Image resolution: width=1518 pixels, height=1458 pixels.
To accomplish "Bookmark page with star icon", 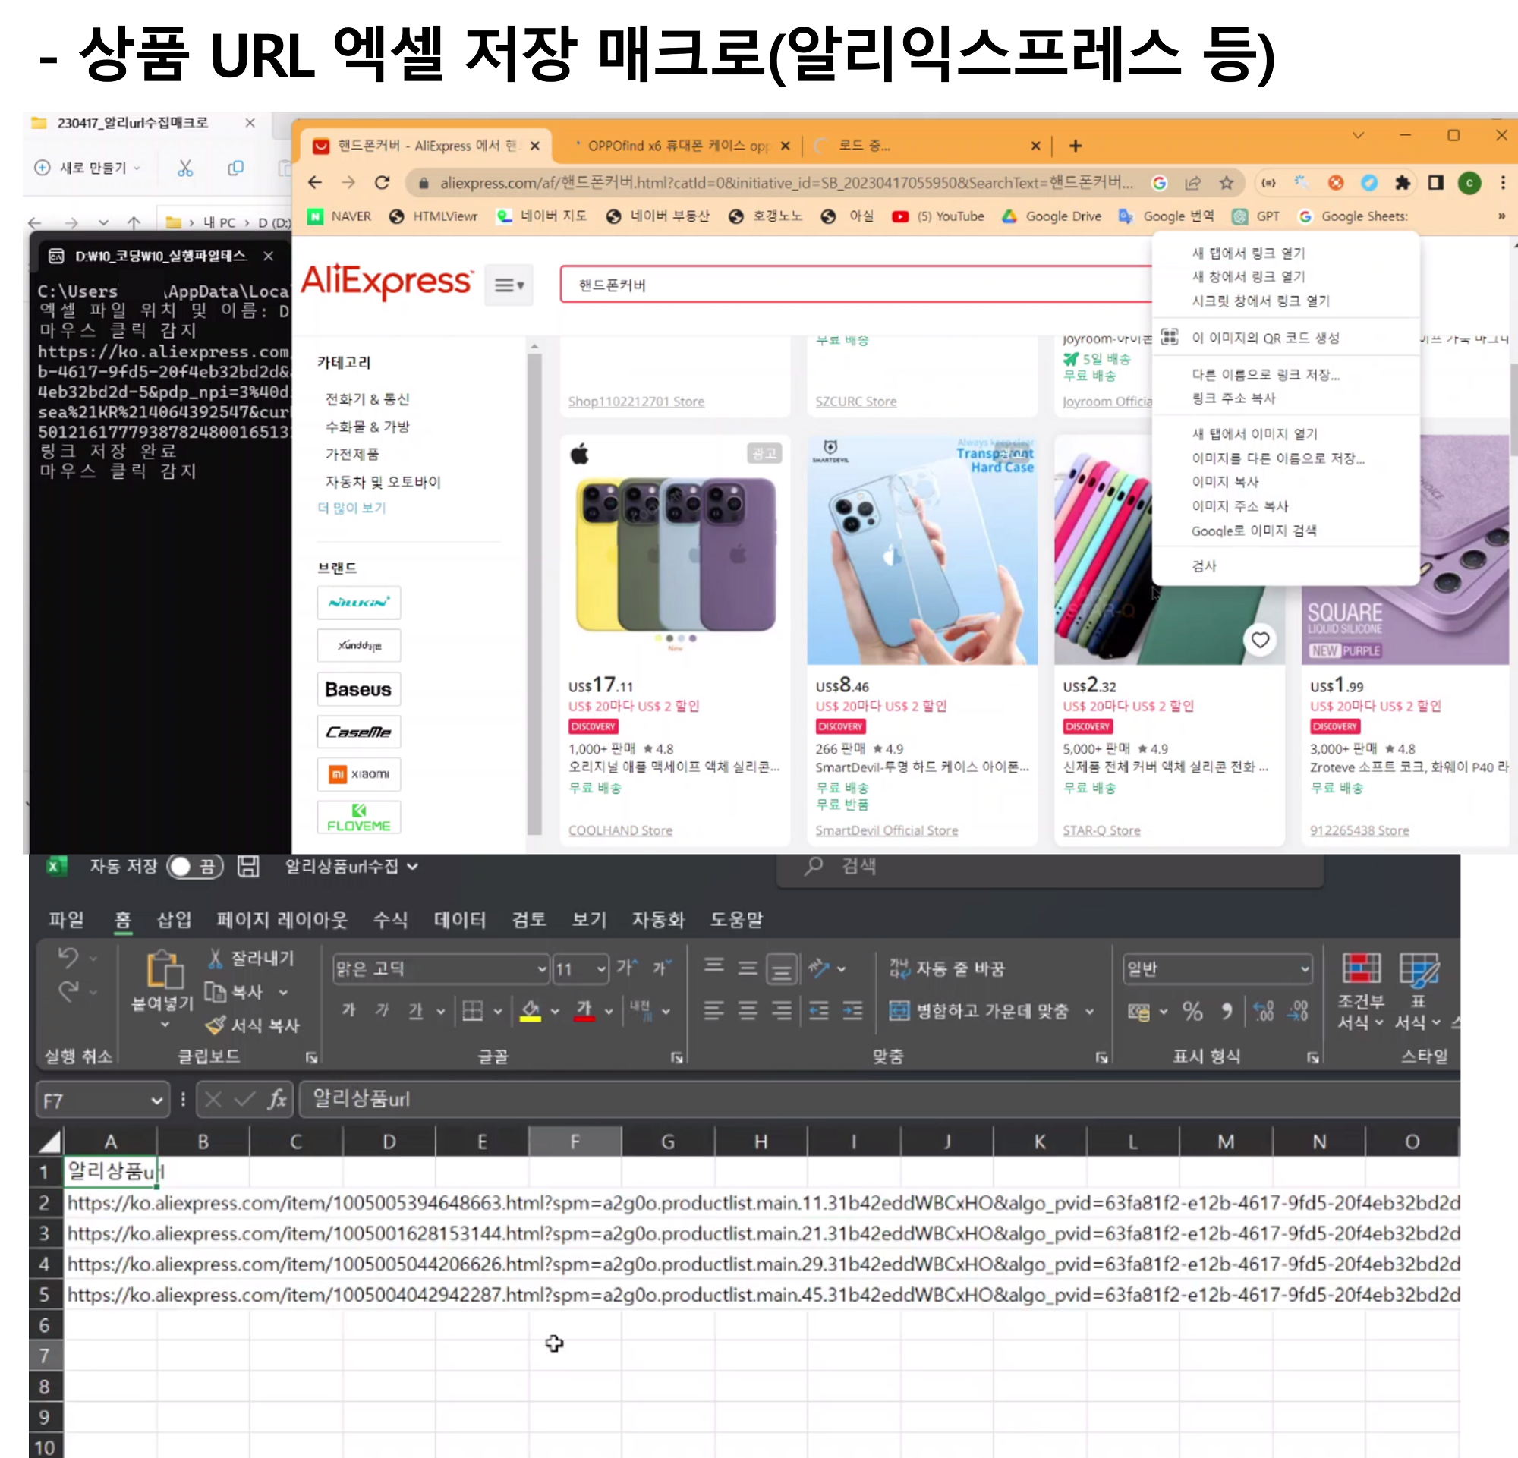I will click(1226, 183).
